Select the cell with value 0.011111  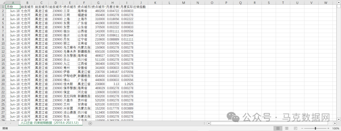(127, 39)
